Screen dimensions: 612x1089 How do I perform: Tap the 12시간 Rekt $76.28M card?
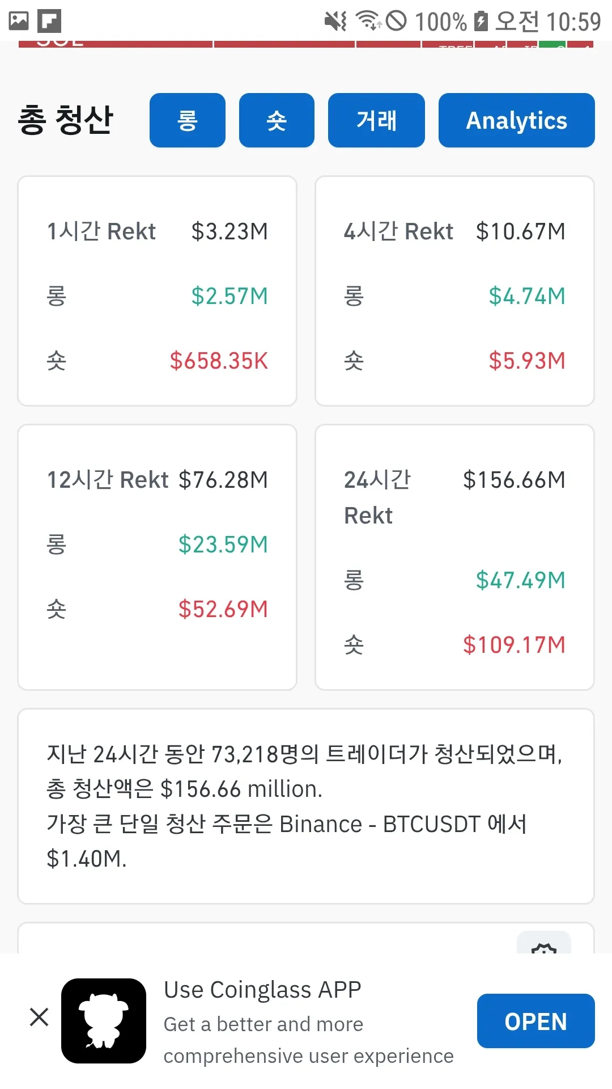158,557
